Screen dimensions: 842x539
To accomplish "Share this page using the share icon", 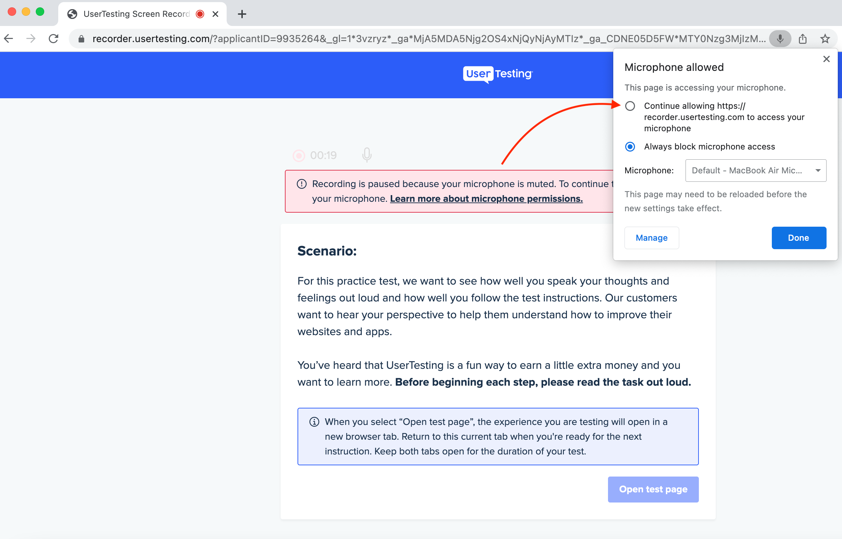I will click(803, 39).
